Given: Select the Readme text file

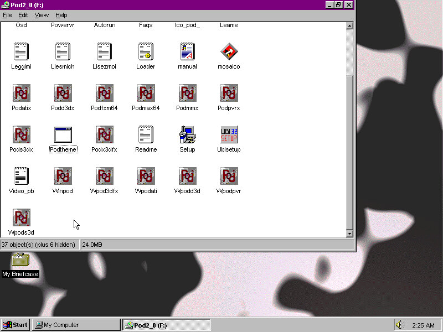Looking at the screenshot, I should click(x=146, y=135).
